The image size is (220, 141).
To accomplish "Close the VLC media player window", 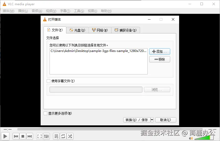I will (x=214, y=4).
